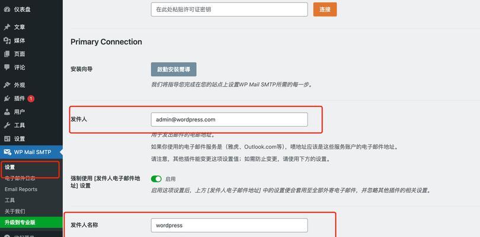Click the comment bubble icon beside 评论
Viewport: 480px width, 237px height.
[x=7, y=67]
